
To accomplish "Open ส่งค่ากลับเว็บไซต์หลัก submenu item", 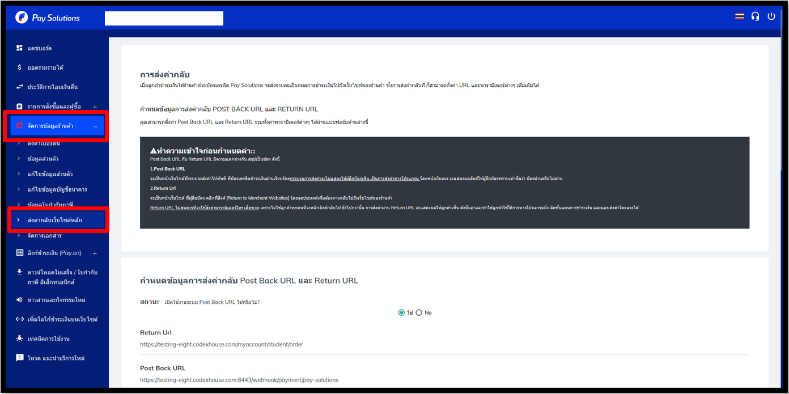I will pyautogui.click(x=54, y=220).
